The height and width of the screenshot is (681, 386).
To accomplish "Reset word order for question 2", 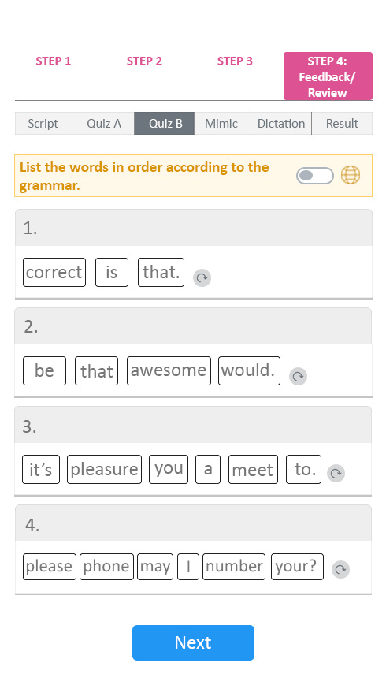I will click(298, 376).
